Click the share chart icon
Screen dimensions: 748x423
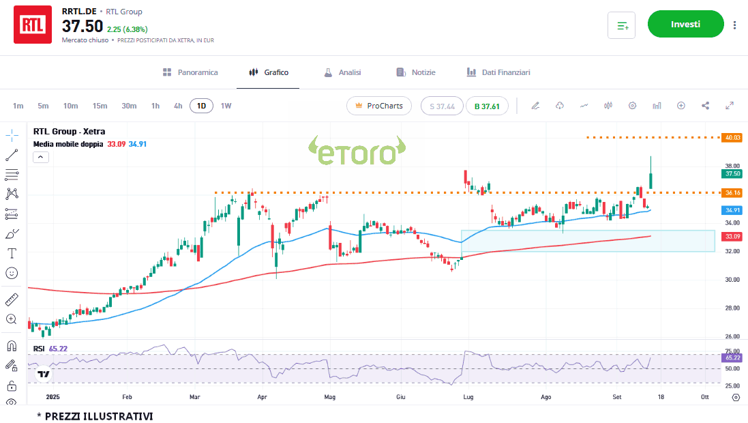(x=705, y=106)
